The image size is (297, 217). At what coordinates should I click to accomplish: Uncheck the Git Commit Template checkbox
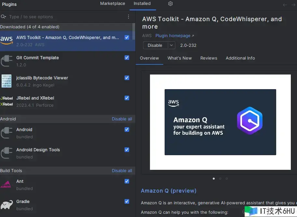click(127, 58)
